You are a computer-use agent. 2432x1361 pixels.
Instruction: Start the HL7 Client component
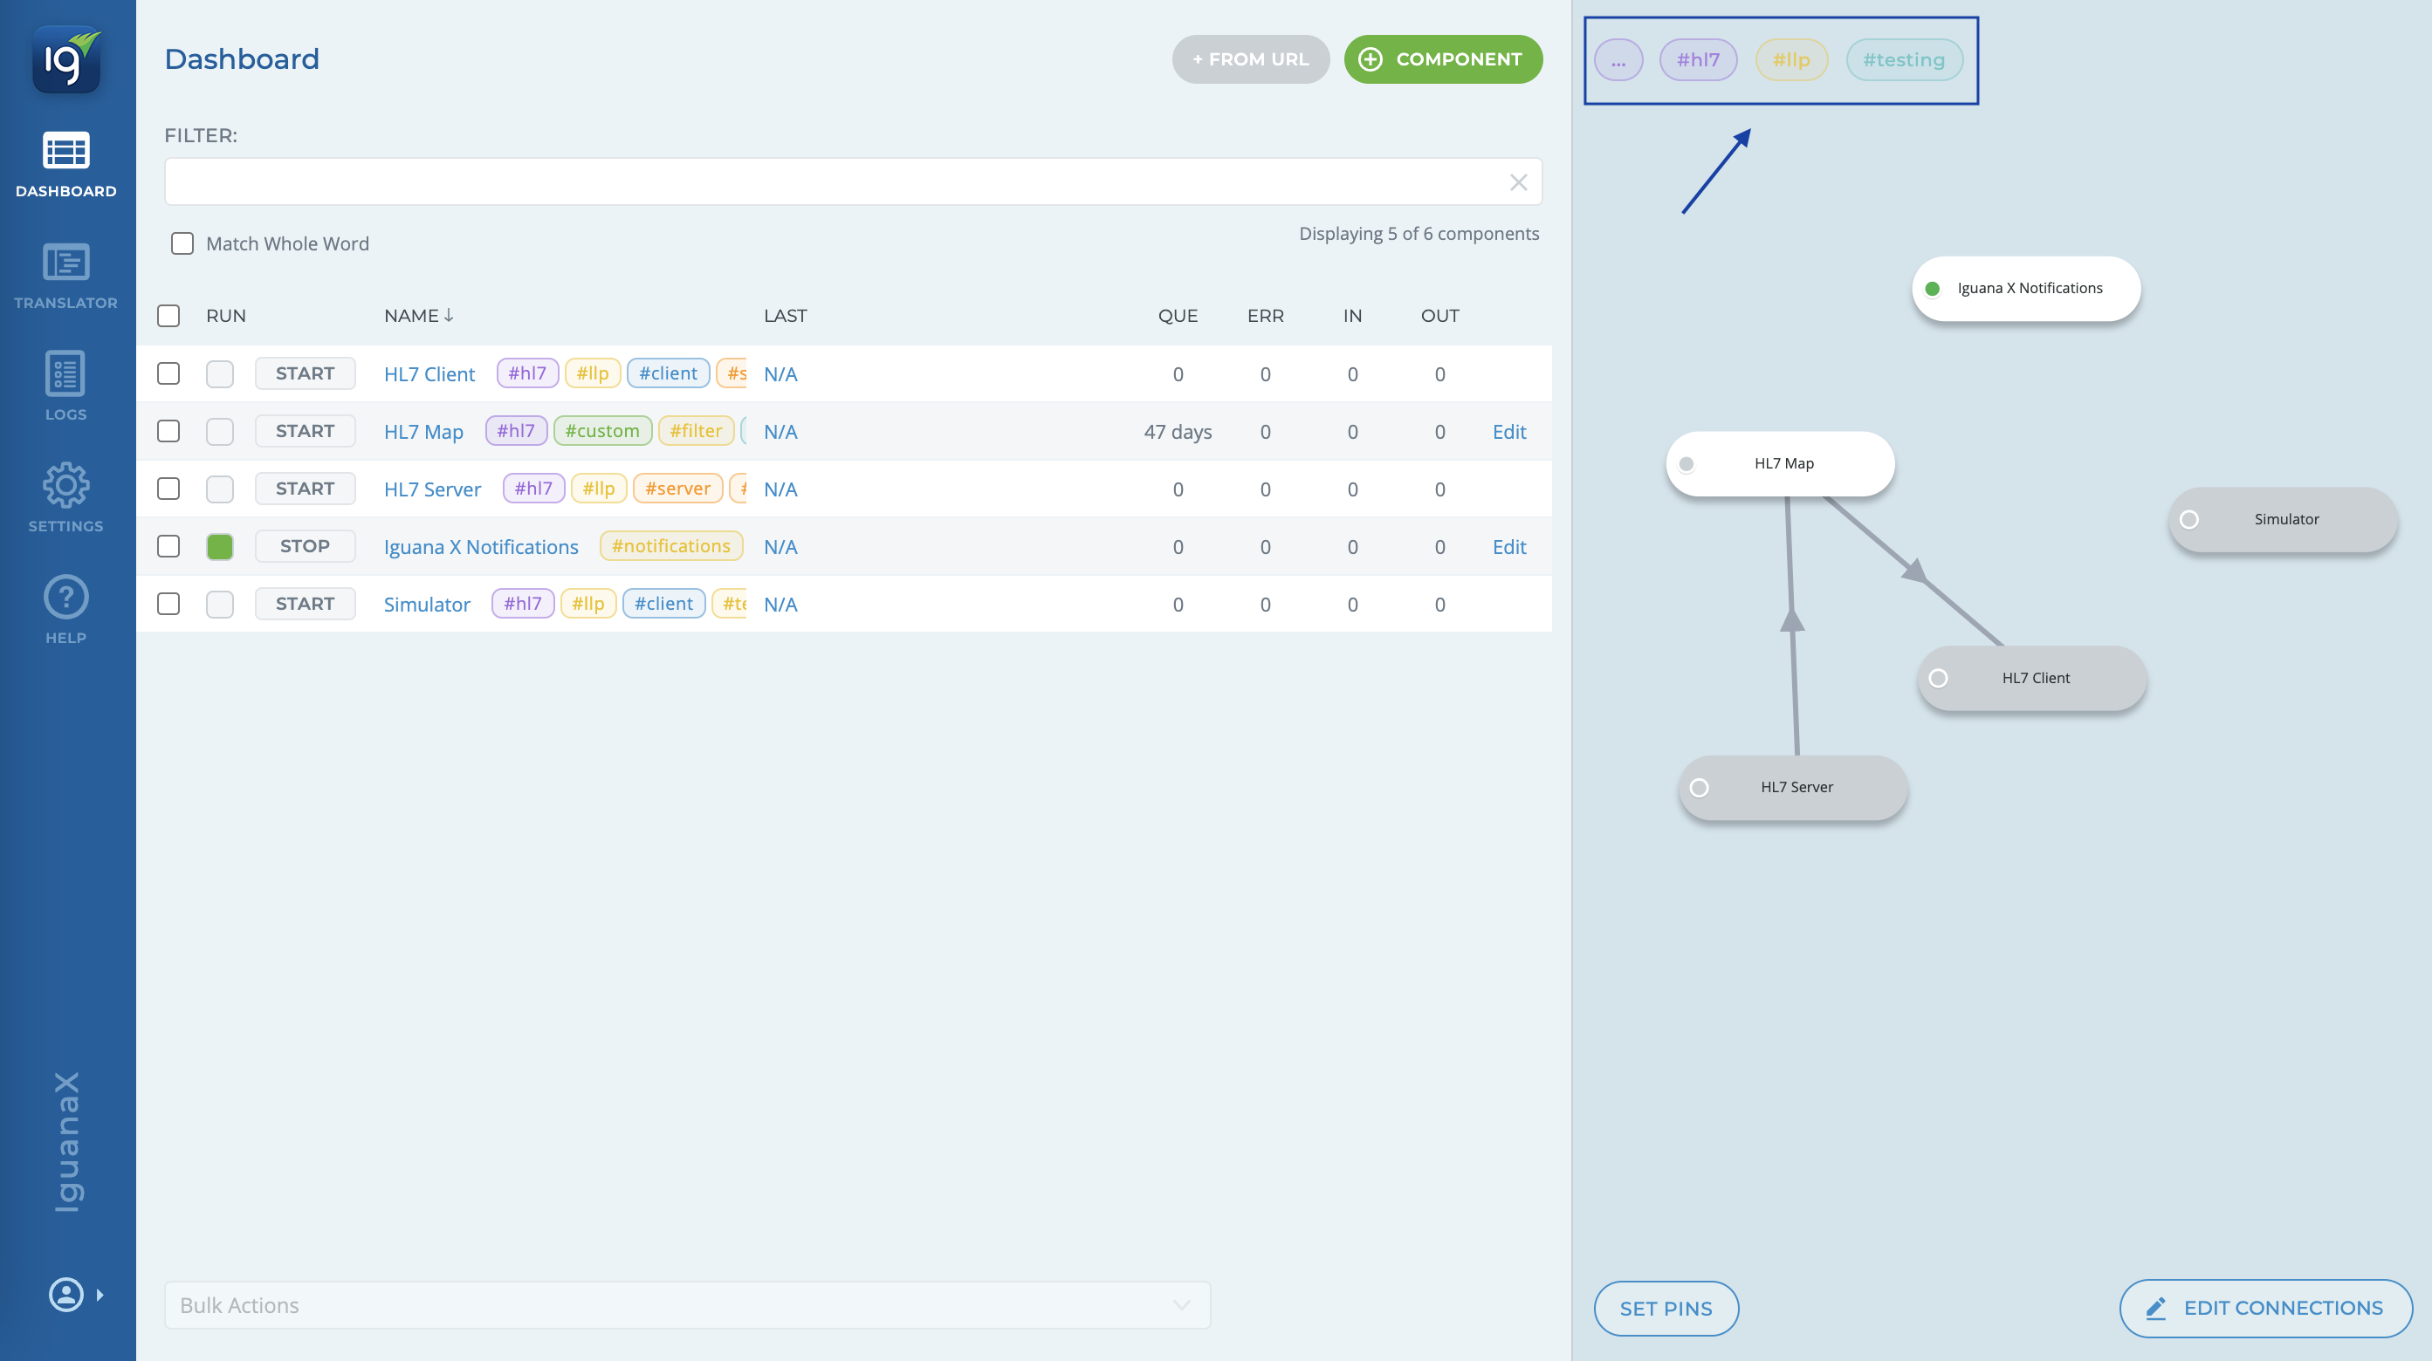[x=305, y=373]
